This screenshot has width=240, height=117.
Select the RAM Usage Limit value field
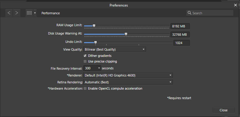pyautogui.click(x=180, y=26)
